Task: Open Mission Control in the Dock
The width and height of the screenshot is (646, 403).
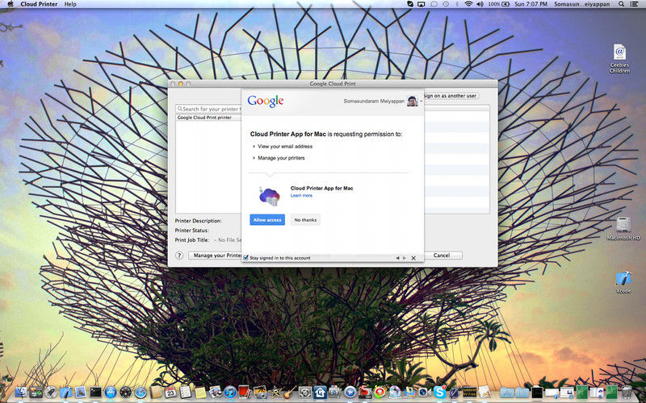Action: [36, 393]
